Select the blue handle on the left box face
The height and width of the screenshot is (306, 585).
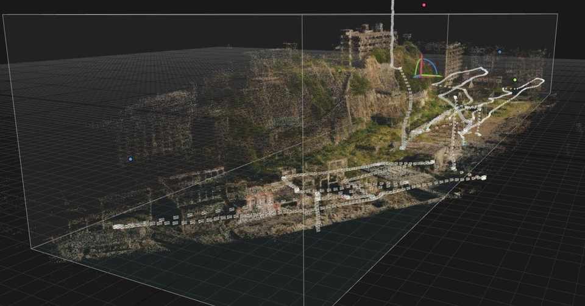click(130, 159)
